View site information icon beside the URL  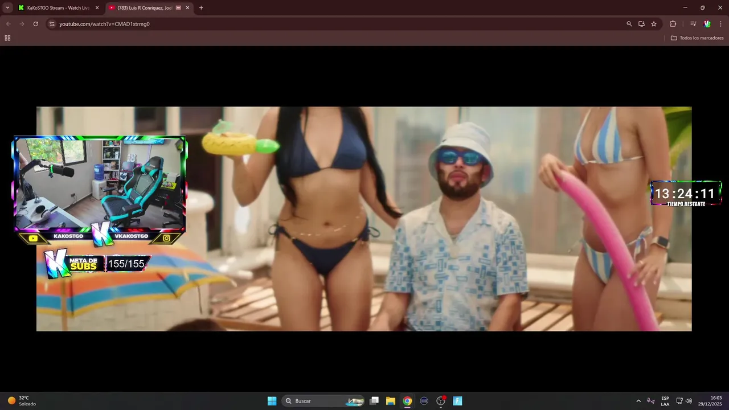(51, 24)
